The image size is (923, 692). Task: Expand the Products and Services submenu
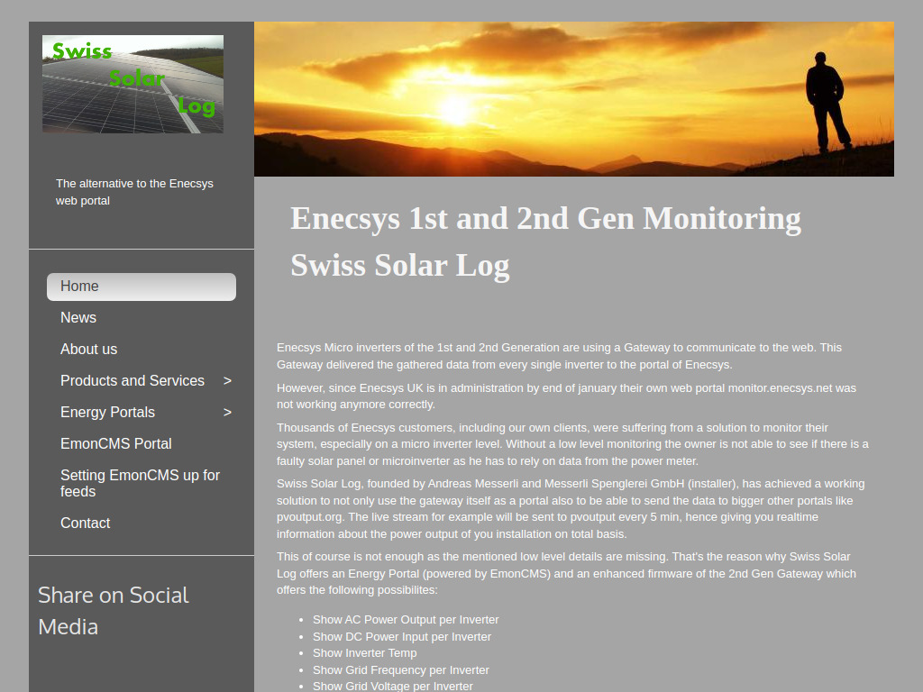click(226, 380)
